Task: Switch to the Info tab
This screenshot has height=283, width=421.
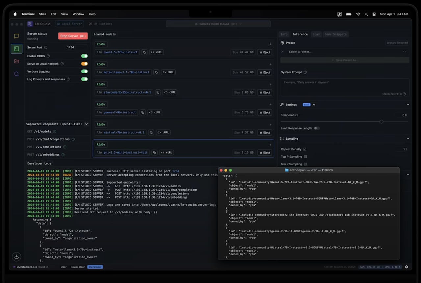Action: pyautogui.click(x=284, y=34)
